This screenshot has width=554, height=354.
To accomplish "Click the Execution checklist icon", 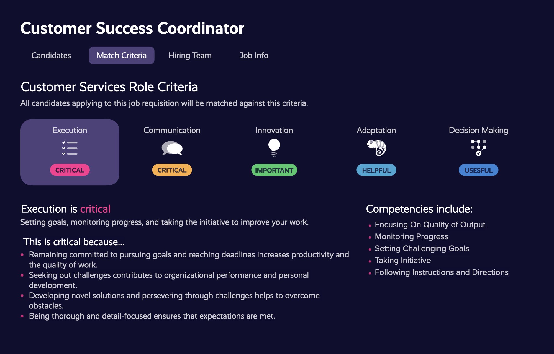I will point(70,148).
